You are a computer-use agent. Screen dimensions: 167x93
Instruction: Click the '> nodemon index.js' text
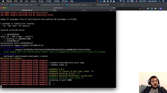(x=58, y=65)
